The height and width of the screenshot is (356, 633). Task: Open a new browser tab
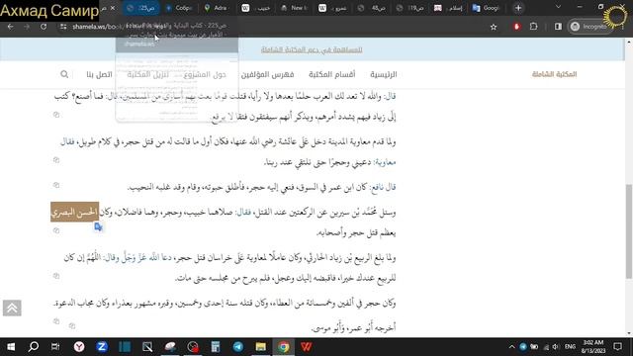point(518,8)
